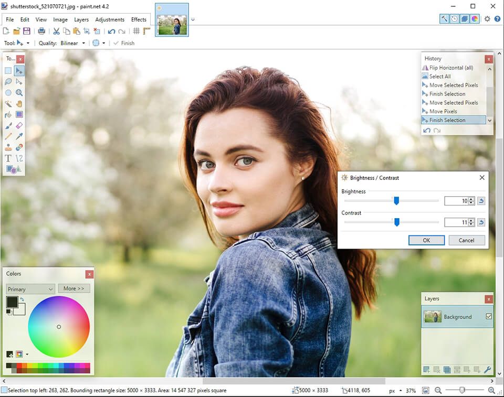Open the Quality dropdown showing Bilinear
The width and height of the screenshot is (504, 397).
72,43
